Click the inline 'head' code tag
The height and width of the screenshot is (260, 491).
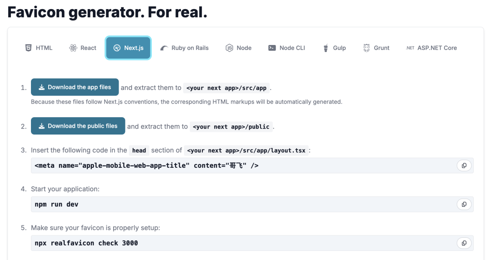click(x=139, y=150)
